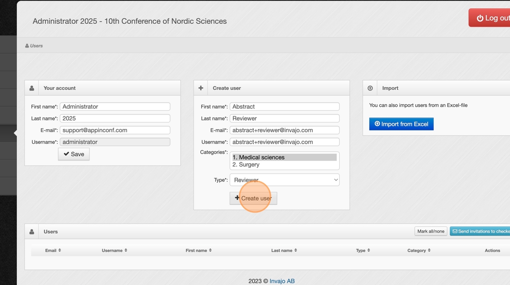Sort users by Type column
Viewport: 510px width, 285px height.
click(x=363, y=250)
